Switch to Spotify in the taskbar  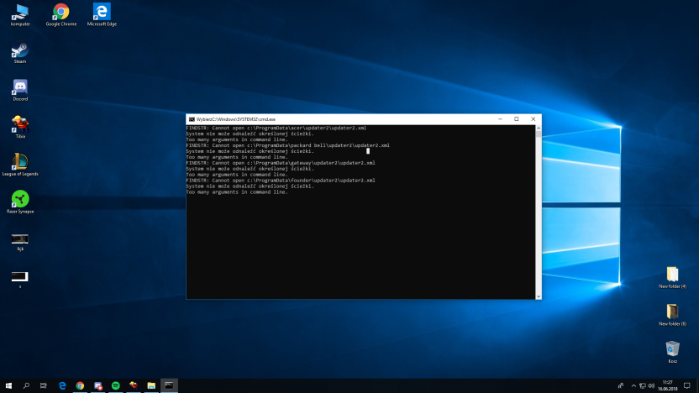point(116,386)
